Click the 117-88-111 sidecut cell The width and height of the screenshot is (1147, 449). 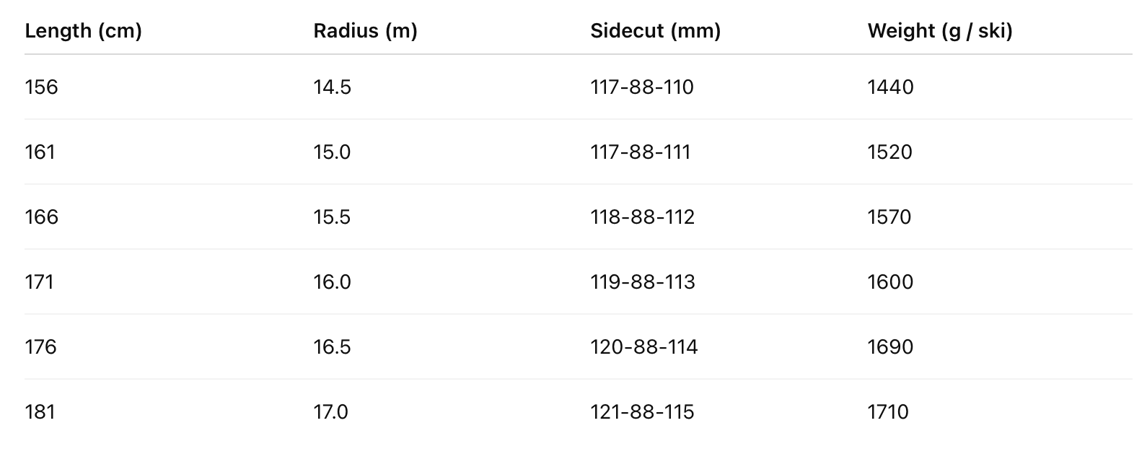point(640,152)
